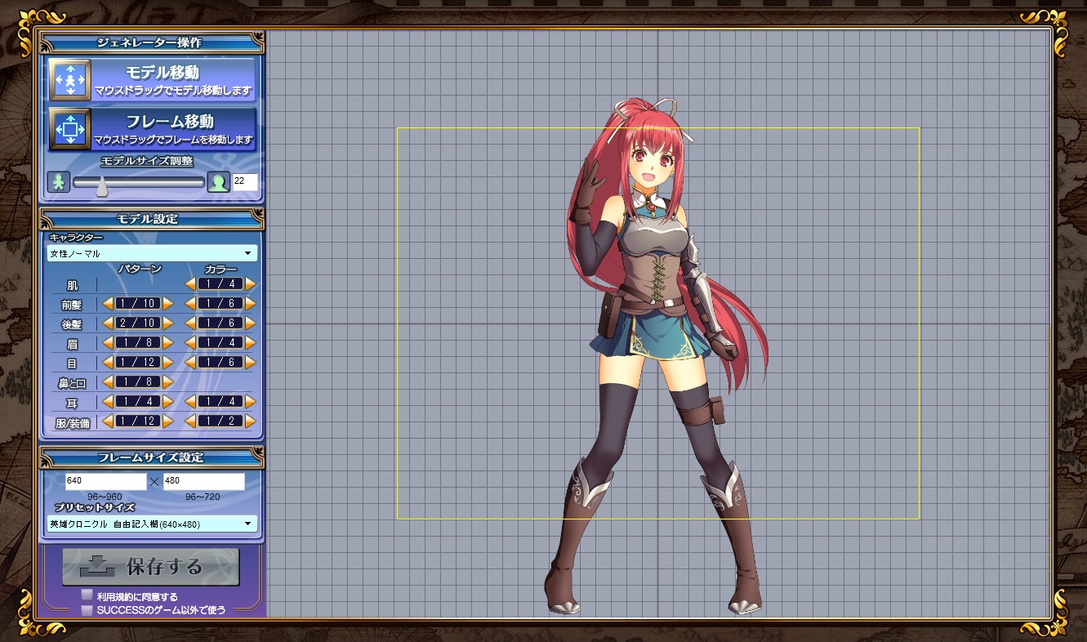Viewport: 1087px width, 642px height.
Task: Click the フレーム移動 (frame move) icon
Action: click(x=70, y=129)
